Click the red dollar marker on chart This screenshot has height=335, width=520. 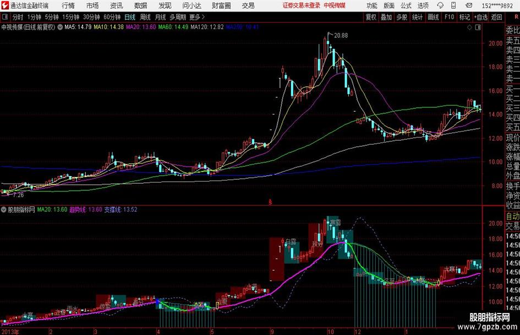pos(270,202)
